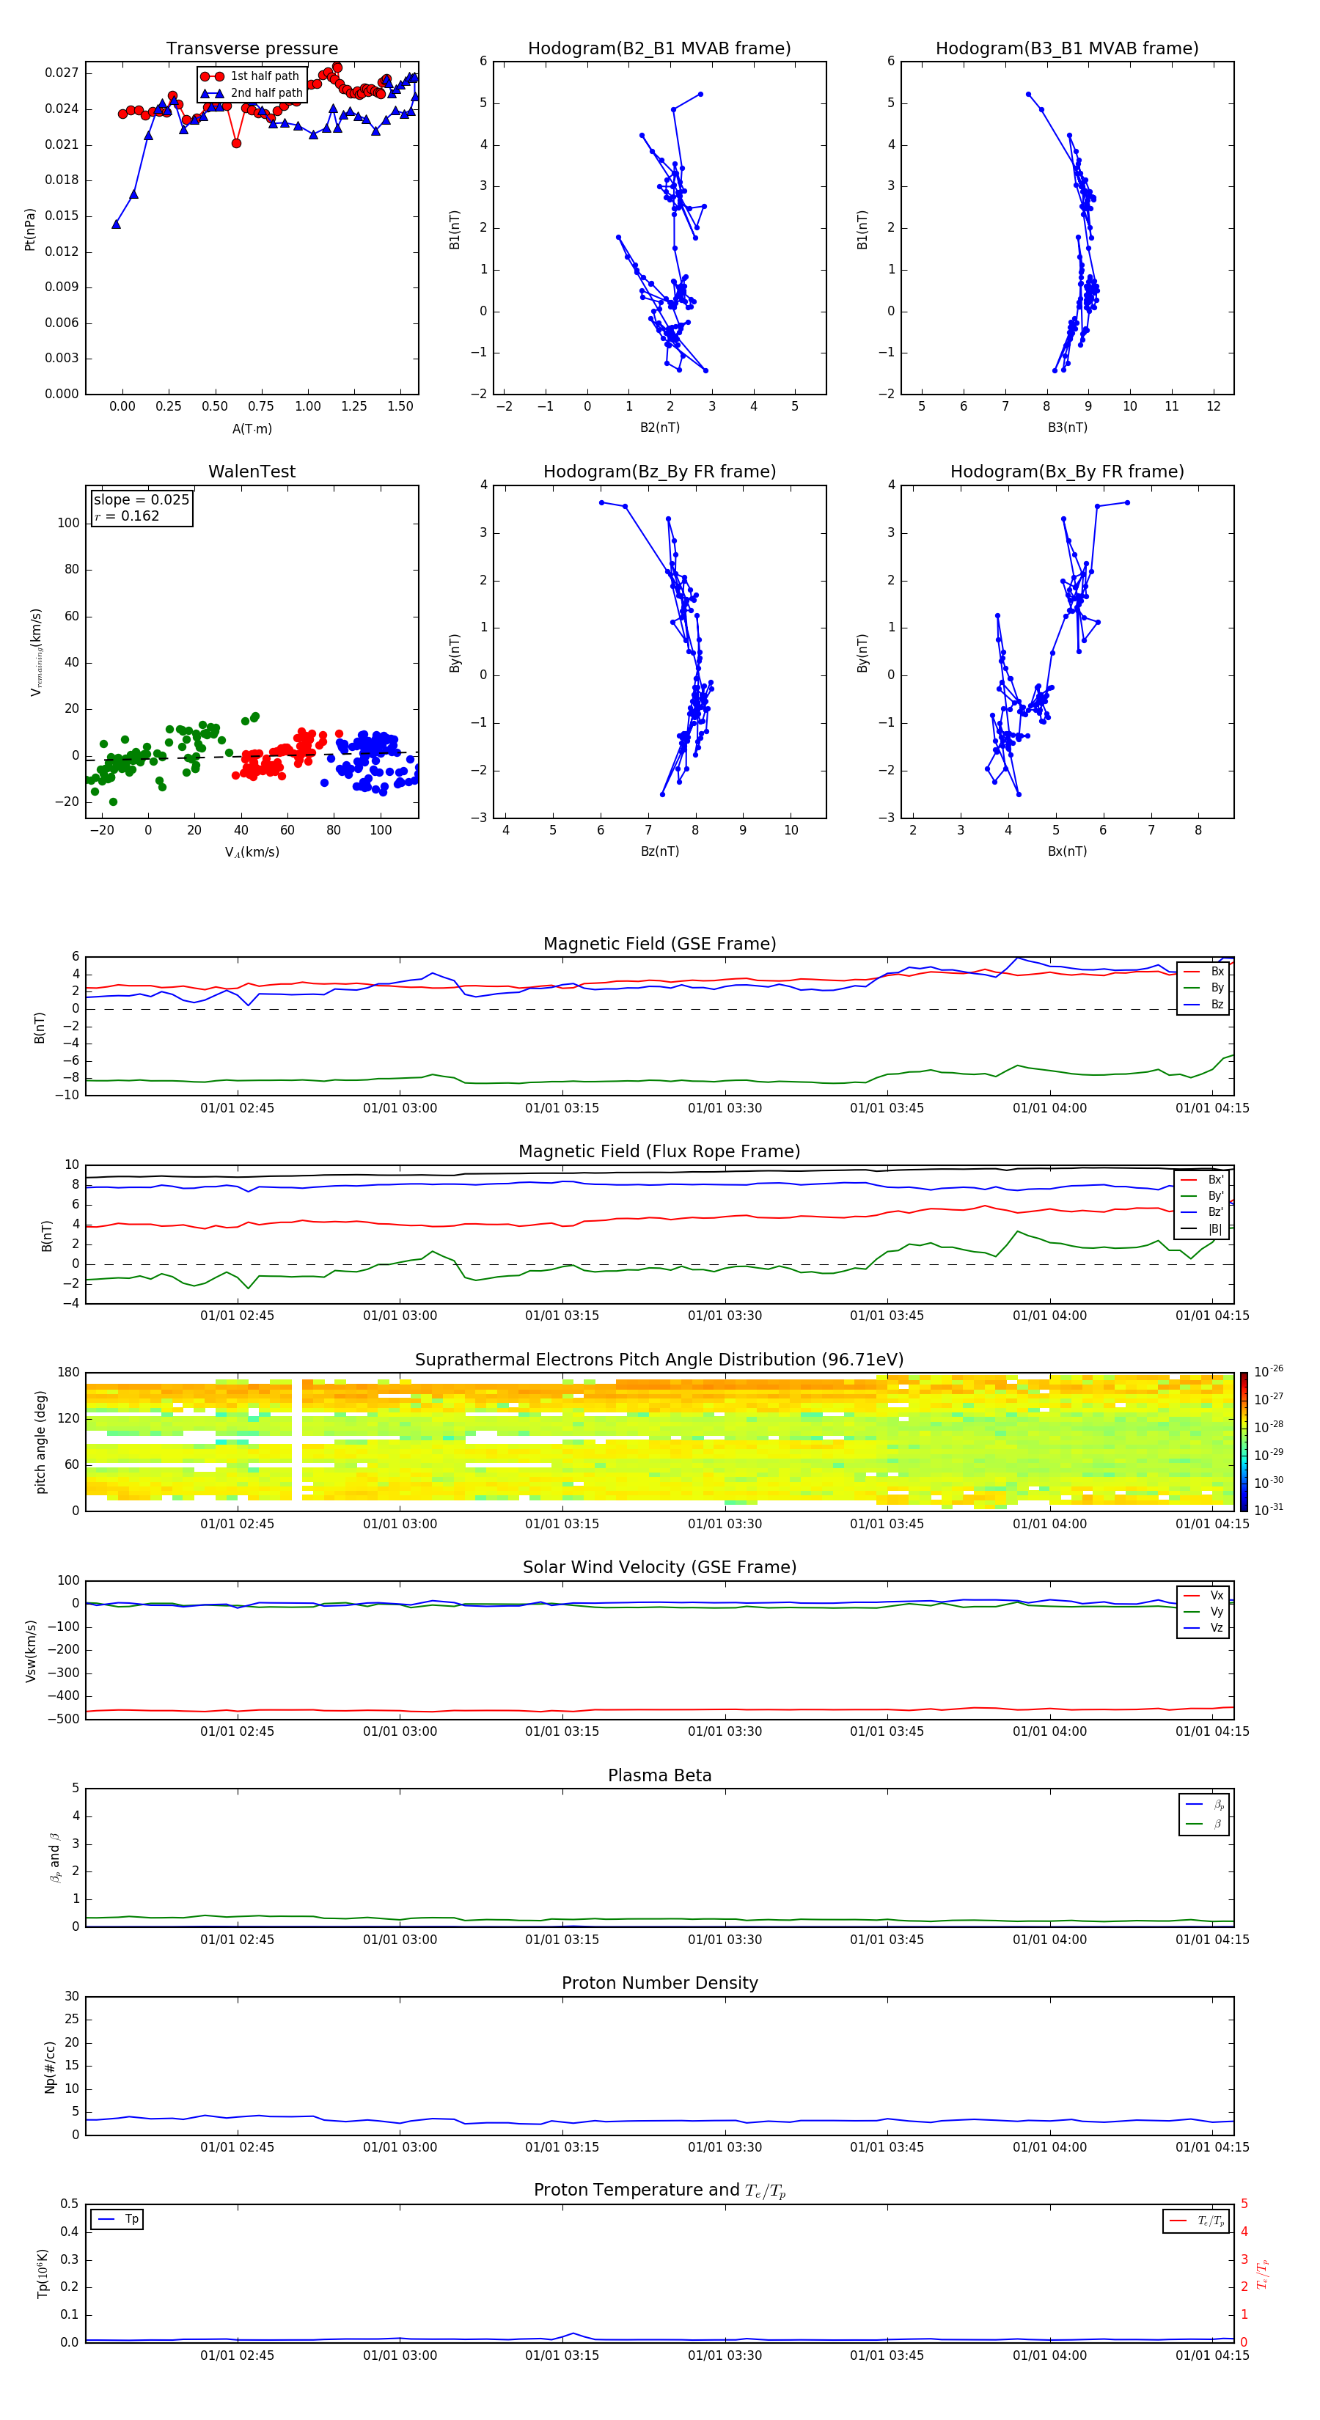Click the 'Pt(nPa)' y-axis label
The image size is (1320, 2420).
pos(30,230)
